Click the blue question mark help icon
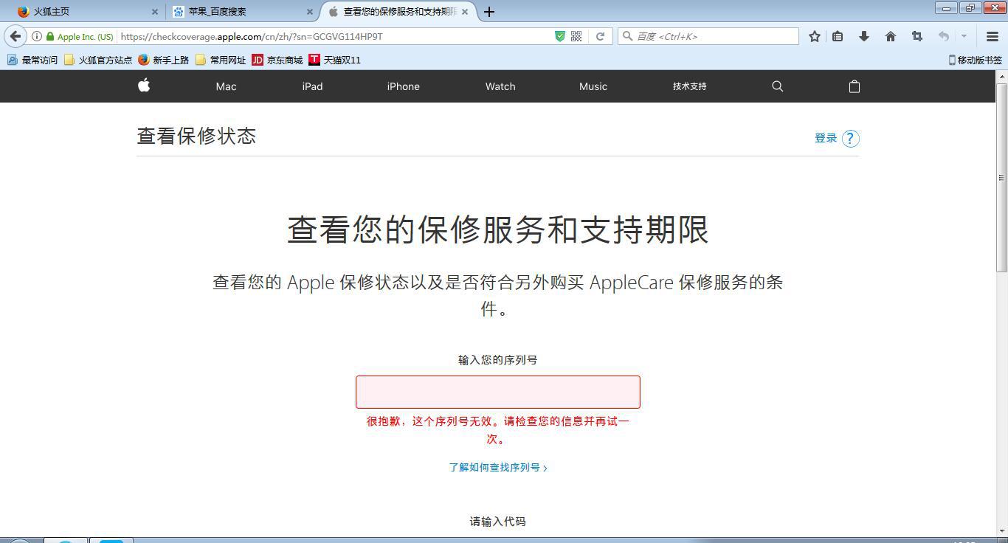This screenshot has width=1008, height=543. (x=849, y=138)
